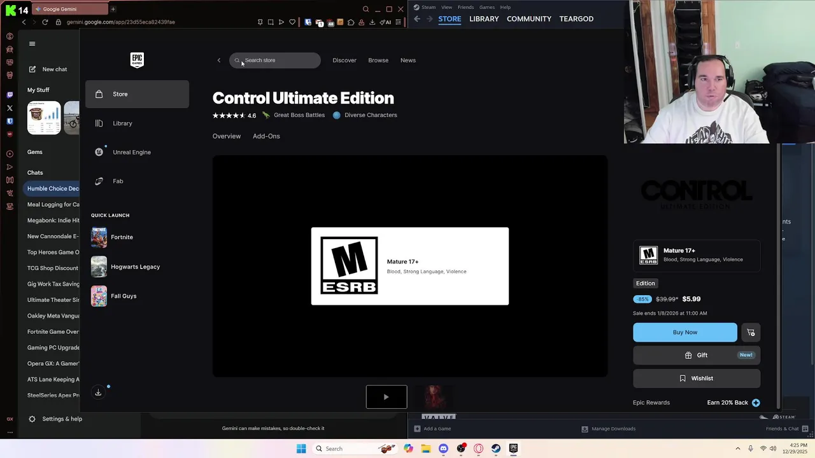Click Add a Game in Steam

(x=432, y=429)
